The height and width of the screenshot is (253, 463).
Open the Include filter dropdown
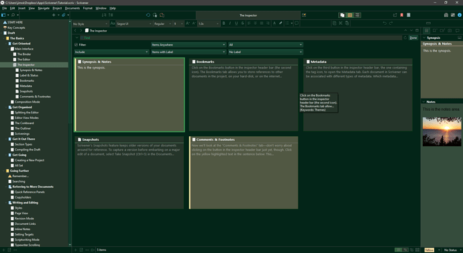(111, 52)
